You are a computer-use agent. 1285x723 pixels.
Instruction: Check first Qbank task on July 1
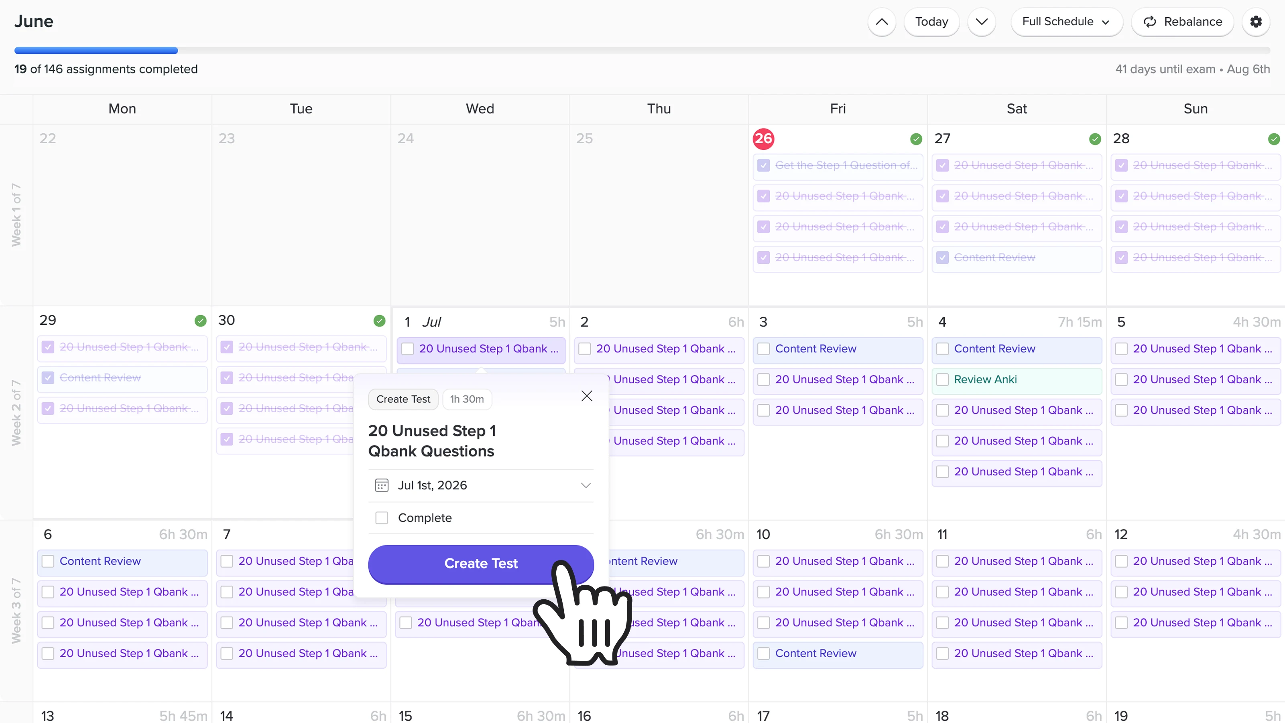[x=408, y=349]
